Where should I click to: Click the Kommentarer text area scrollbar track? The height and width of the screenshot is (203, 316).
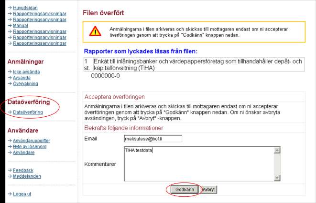[277, 164]
